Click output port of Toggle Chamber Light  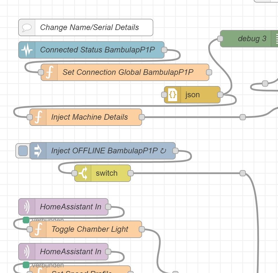coord(142,229)
